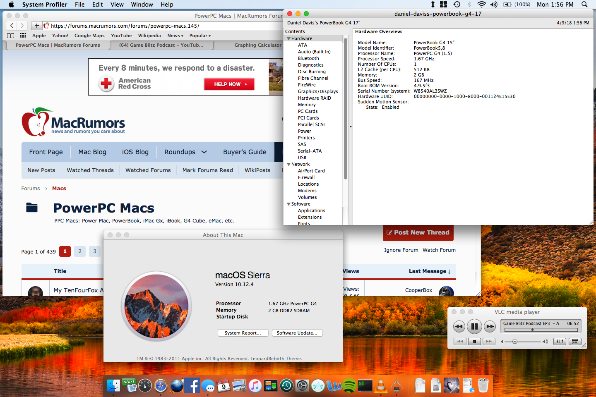
Task: Collapse the Software tree section
Action: click(x=288, y=204)
